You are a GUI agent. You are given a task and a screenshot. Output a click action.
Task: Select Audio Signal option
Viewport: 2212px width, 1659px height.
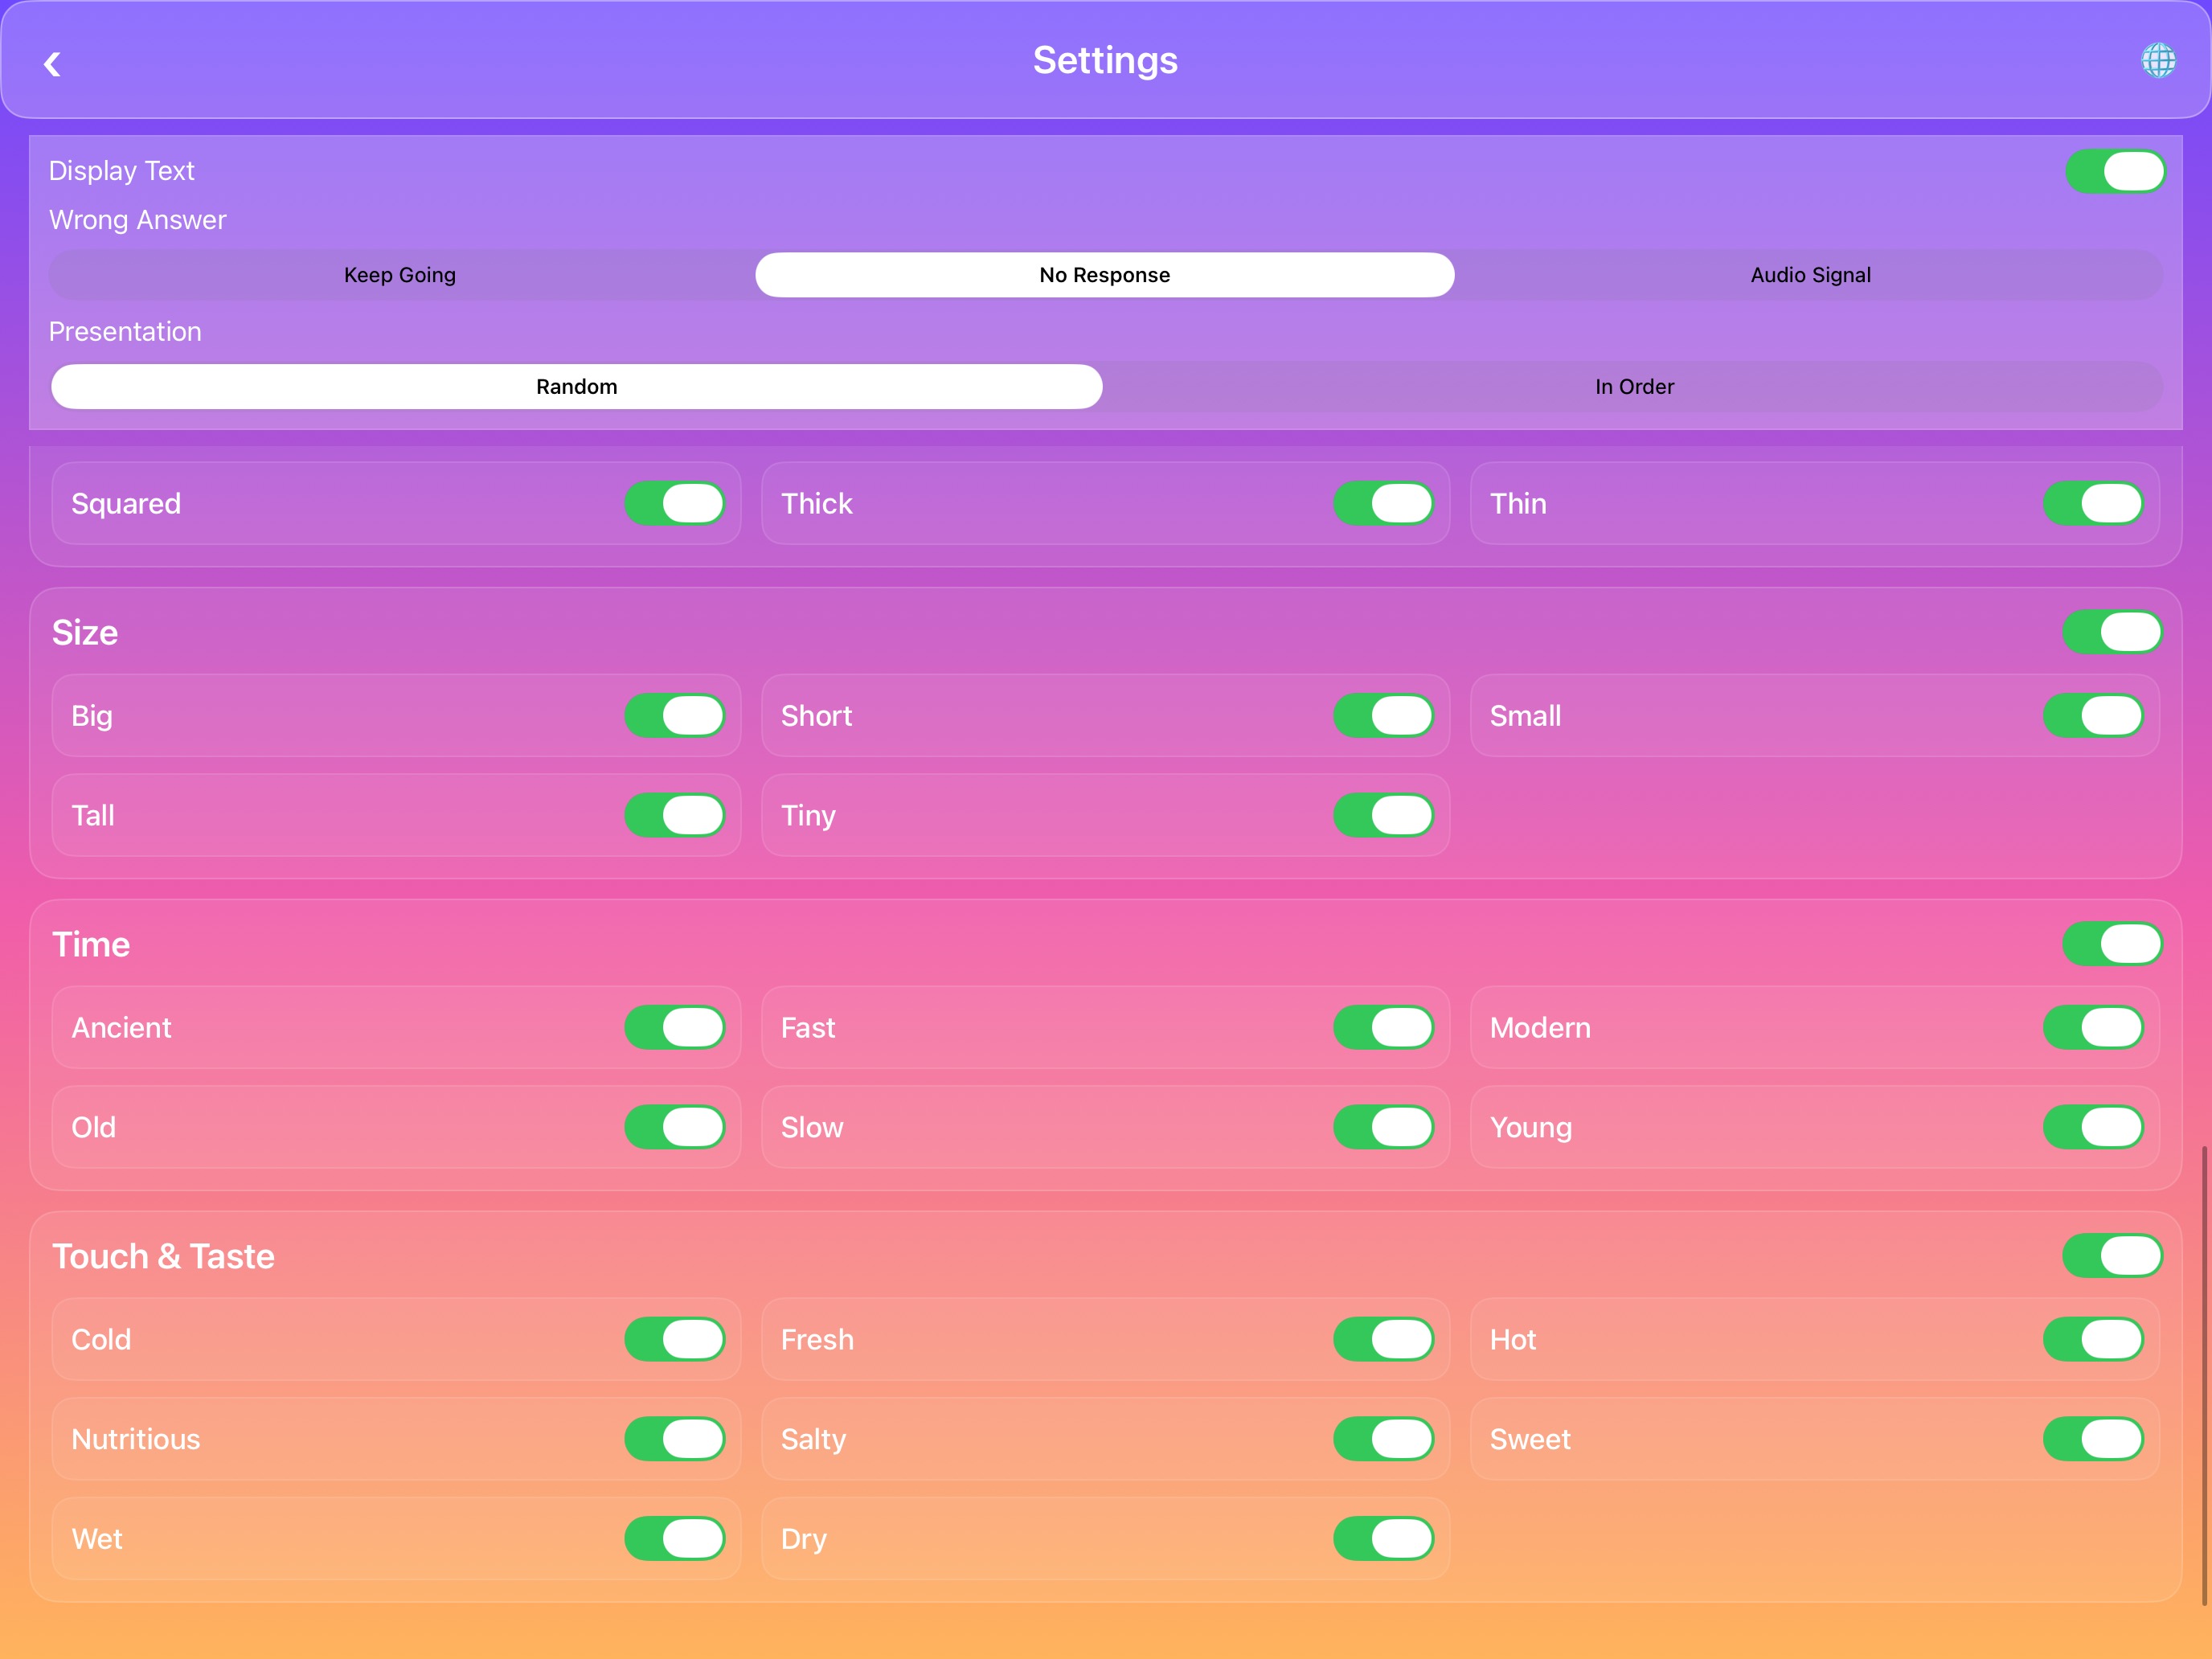click(x=1810, y=275)
